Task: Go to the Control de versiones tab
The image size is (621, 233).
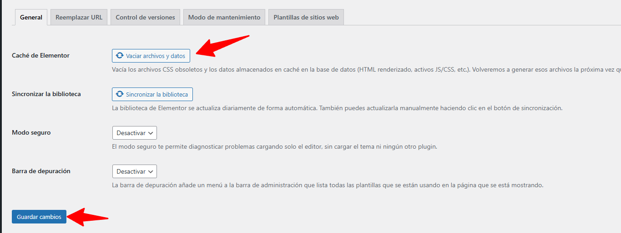Action: point(145,17)
